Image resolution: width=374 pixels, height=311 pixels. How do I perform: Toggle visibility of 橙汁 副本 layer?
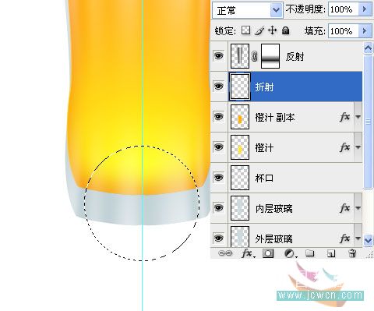218,116
